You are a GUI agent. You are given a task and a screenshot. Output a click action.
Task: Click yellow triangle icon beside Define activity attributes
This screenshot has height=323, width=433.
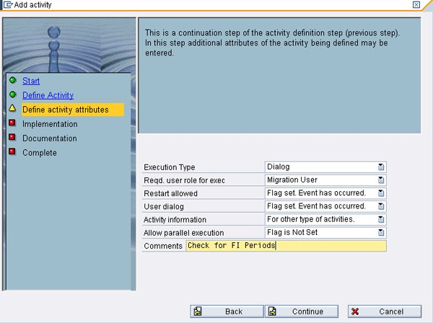click(x=12, y=108)
